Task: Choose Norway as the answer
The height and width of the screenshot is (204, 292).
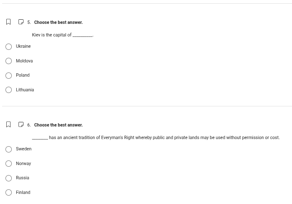Action: (8, 164)
